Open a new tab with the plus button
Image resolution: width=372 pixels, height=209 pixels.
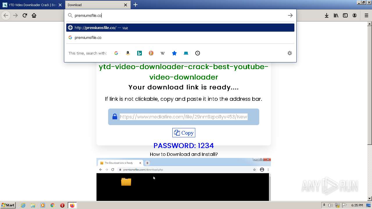point(135,5)
